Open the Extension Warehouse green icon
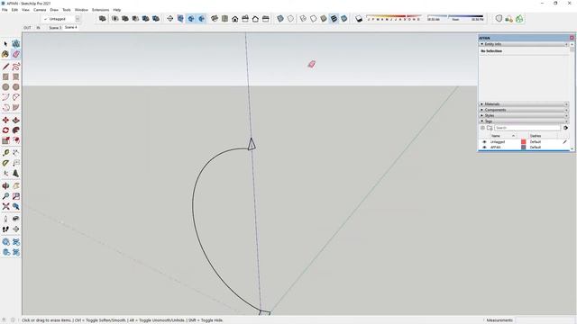 (519, 19)
